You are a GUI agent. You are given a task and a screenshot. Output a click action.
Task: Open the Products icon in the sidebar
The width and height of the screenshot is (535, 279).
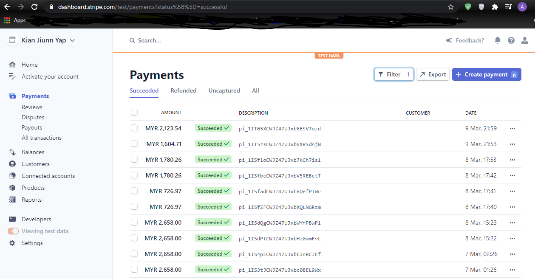(x=12, y=187)
